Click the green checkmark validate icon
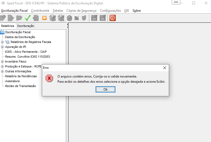This screenshot has width=211, height=142. click(27, 18)
